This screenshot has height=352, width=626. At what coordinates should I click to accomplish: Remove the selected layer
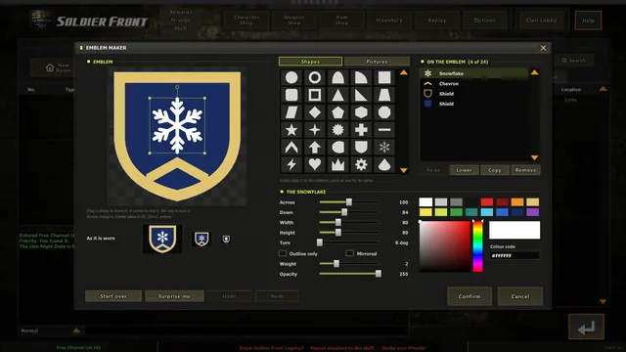coord(525,170)
